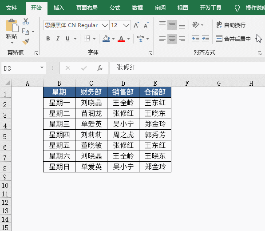
Task: Click formula bar showing 张修红
Action: [x=187, y=68]
